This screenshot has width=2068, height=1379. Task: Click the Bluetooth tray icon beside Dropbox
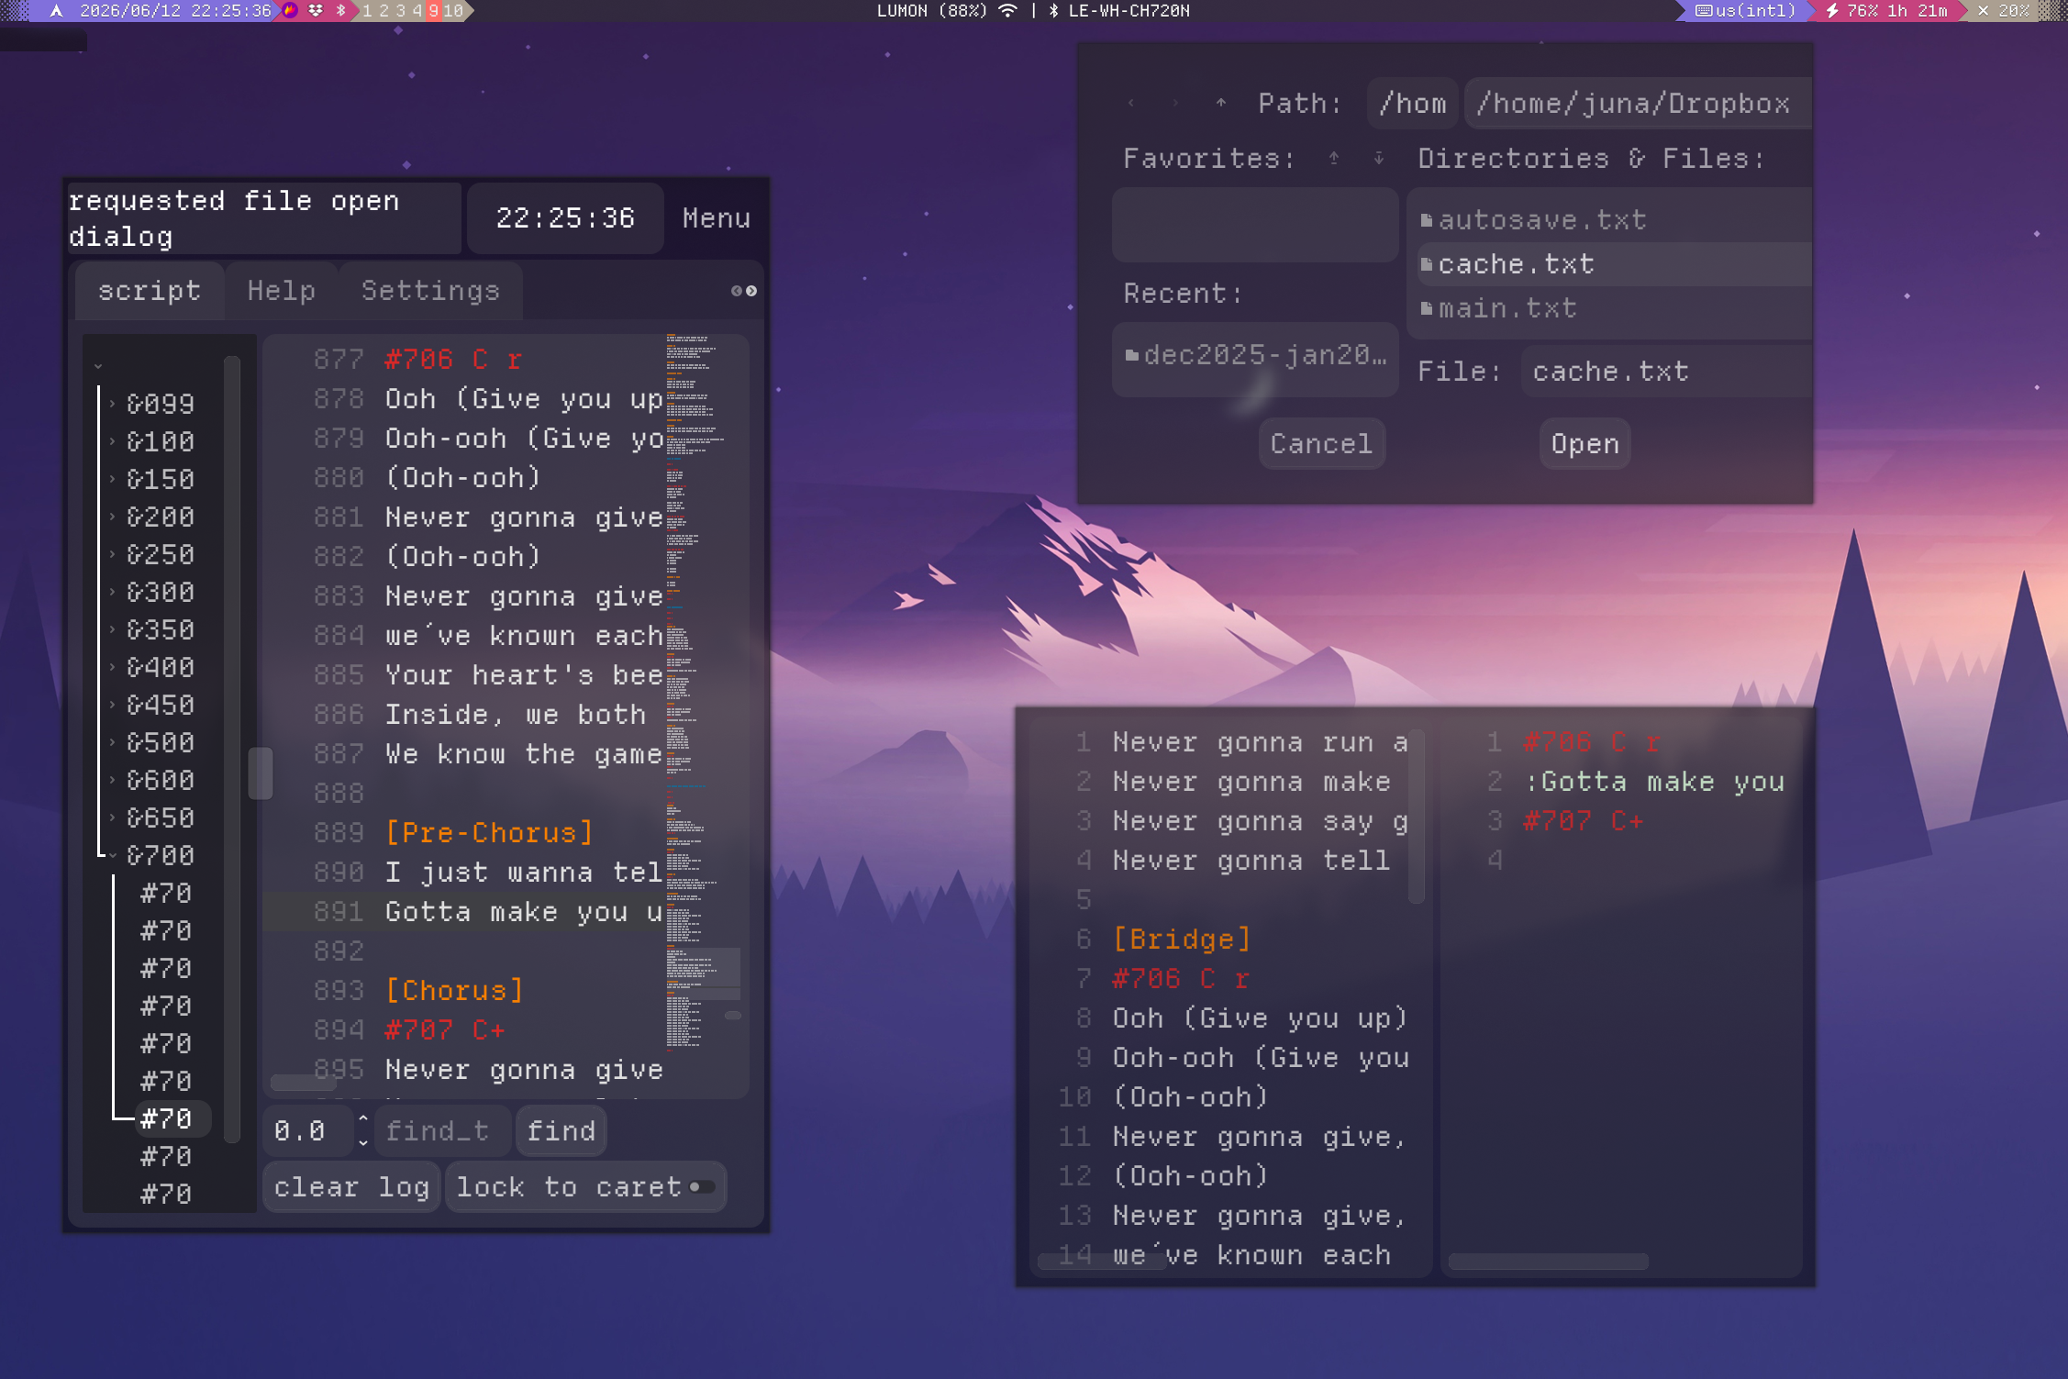[x=341, y=11]
